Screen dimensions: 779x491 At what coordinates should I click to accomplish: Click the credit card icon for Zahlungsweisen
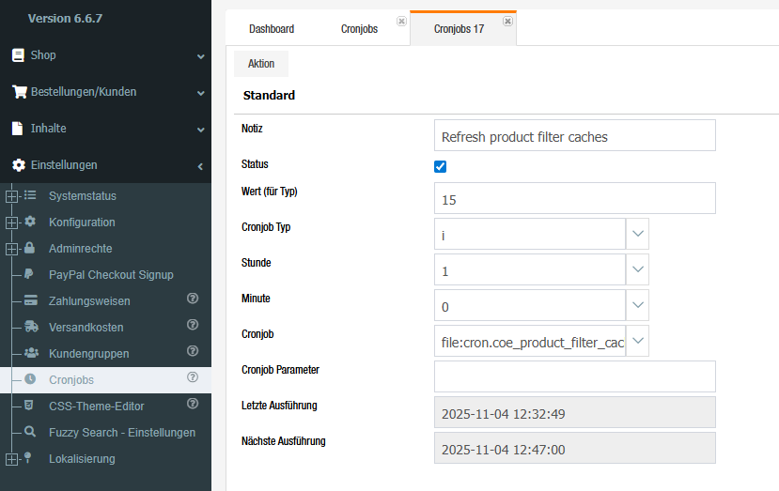30,301
